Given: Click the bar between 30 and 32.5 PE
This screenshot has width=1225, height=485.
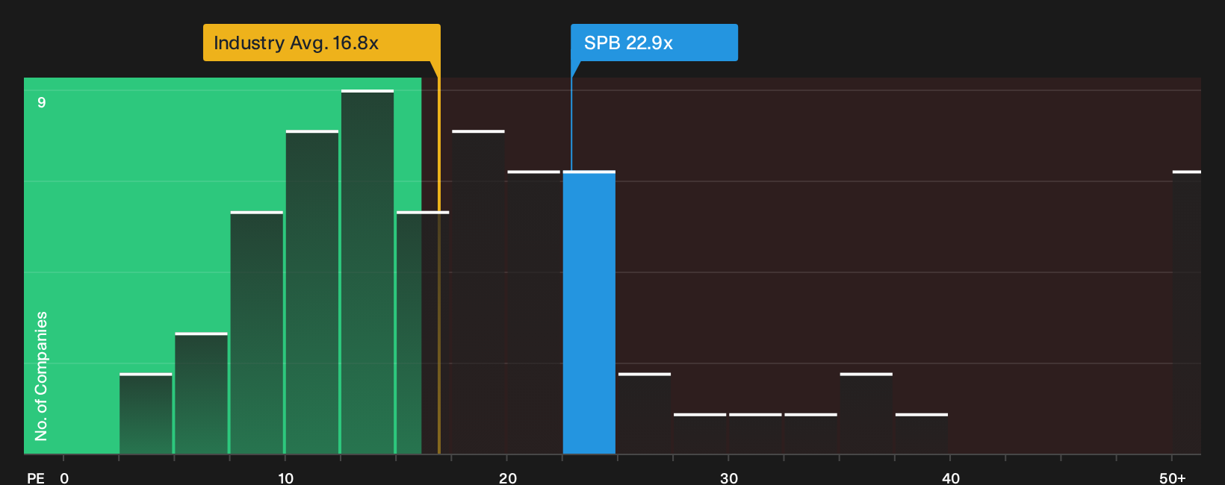Looking at the screenshot, I should [755, 434].
